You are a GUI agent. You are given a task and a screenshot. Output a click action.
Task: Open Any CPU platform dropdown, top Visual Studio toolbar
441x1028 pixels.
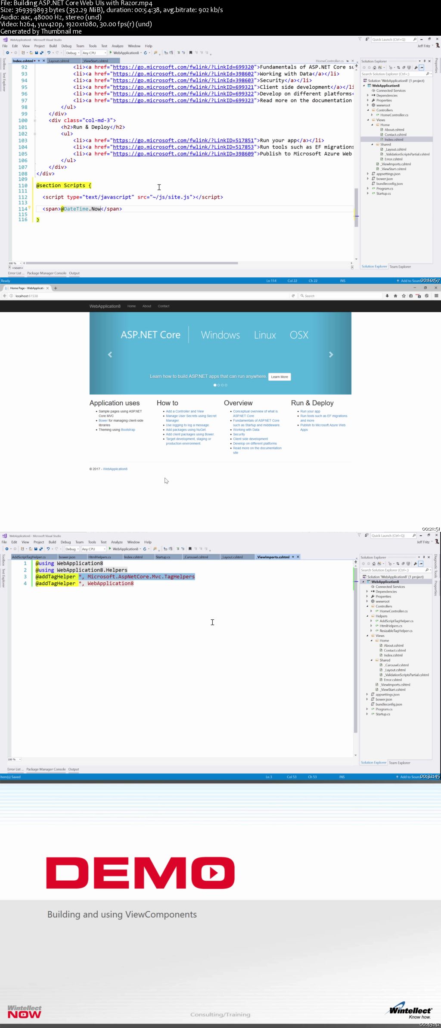(94, 53)
